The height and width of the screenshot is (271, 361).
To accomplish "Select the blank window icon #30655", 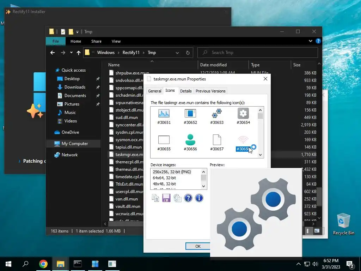I will [164, 143].
